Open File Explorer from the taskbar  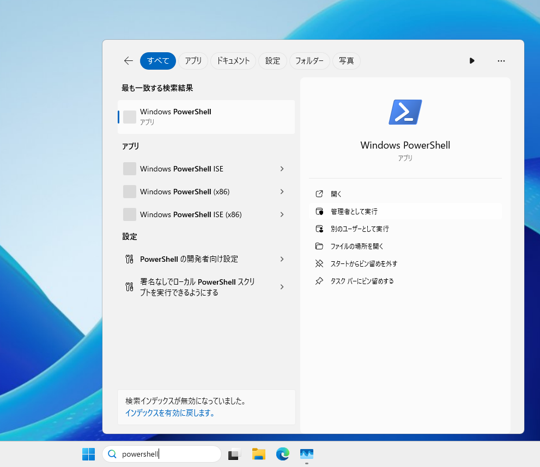coord(258,454)
